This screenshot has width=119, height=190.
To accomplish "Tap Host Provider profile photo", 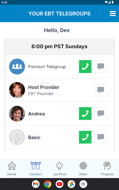I will [17, 90].
